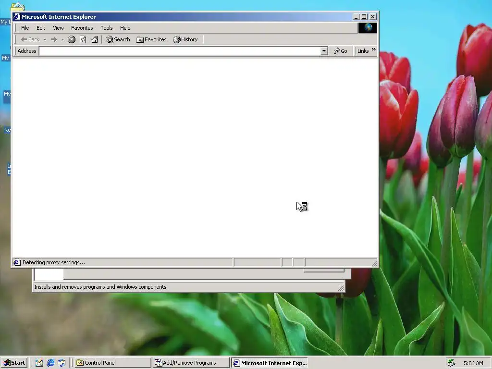The width and height of the screenshot is (492, 369).
Task: Click the 5:06 AM clock
Action: 473,363
